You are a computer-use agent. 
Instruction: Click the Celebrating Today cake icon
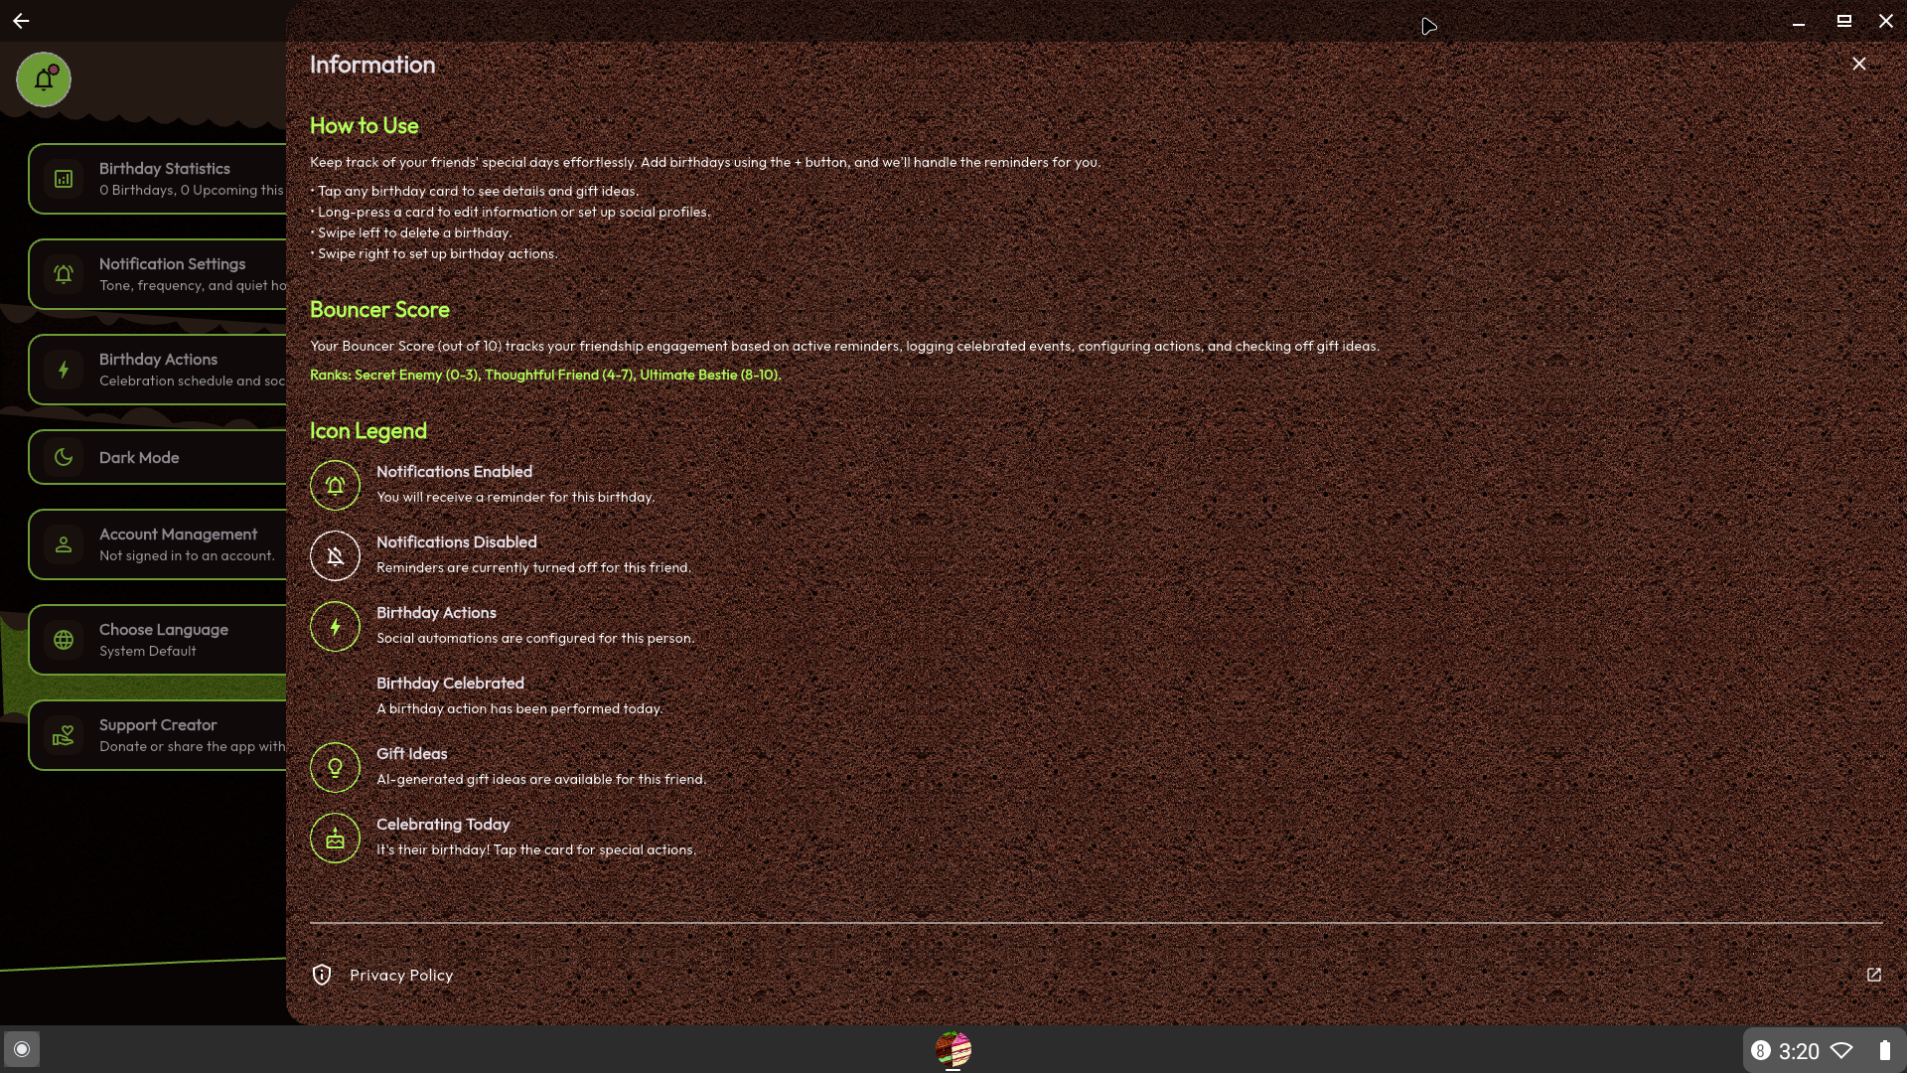pyautogui.click(x=335, y=838)
